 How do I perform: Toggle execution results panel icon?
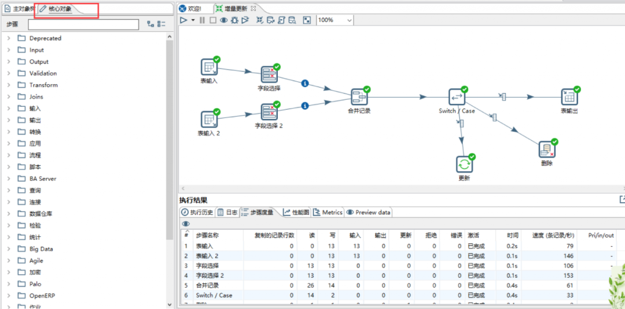coord(307,20)
